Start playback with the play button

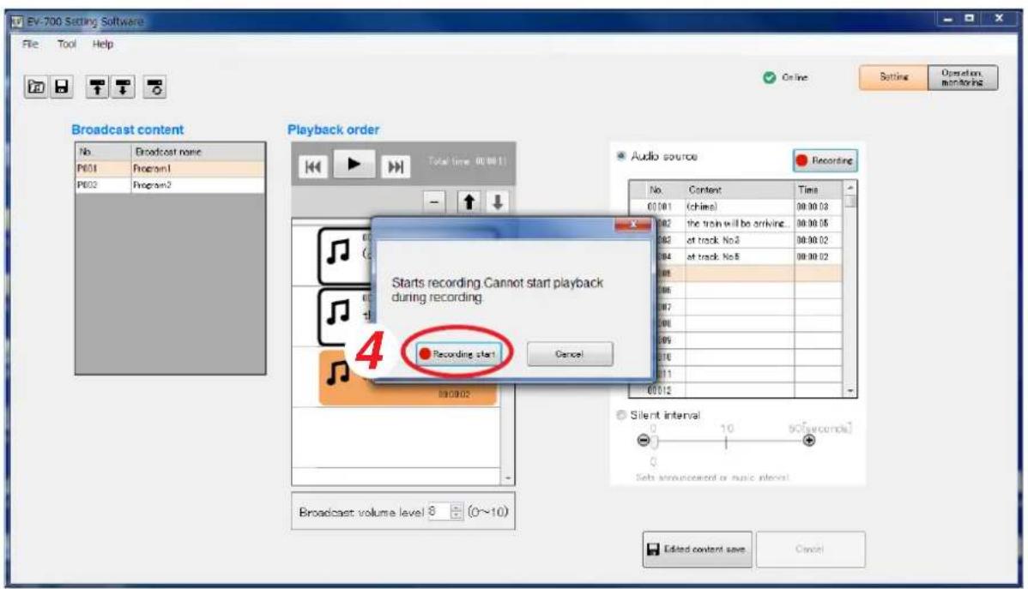click(354, 164)
